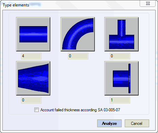
Task: Click the 'Account failed thickness according SA 03-005-07' label
Action: [80, 110]
